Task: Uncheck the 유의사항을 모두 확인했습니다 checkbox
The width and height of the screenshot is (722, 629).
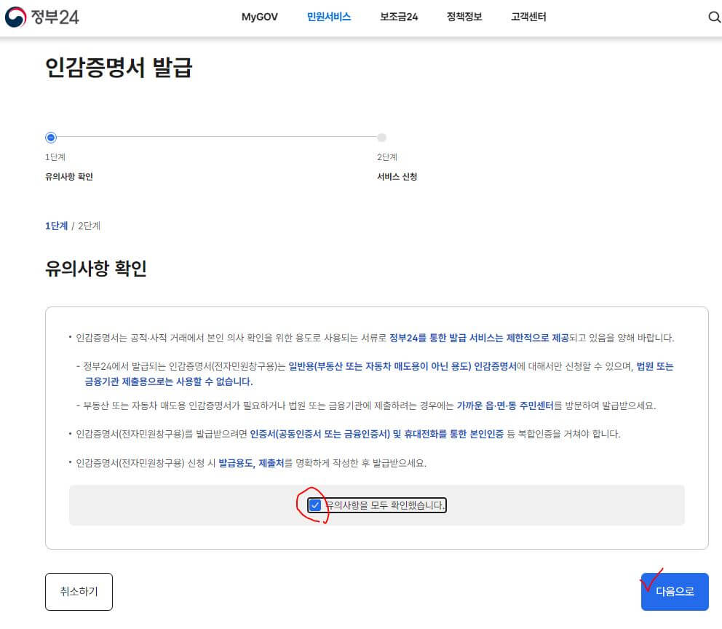Action: (x=314, y=505)
